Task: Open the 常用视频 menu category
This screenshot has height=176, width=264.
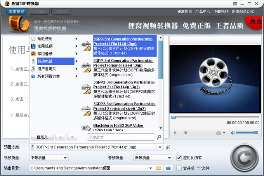Action: coord(54,46)
